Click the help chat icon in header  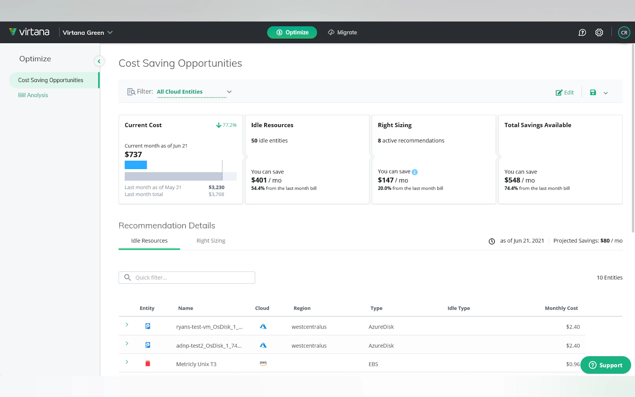coord(582,32)
